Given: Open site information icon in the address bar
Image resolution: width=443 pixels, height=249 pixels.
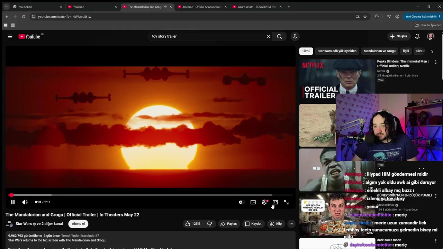Looking at the screenshot, I should coord(33,17).
